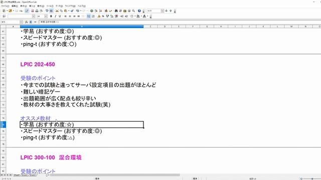This screenshot has height=180, width=321.
Task: Open Find & Replace binoculars icon
Action: coord(116,11)
